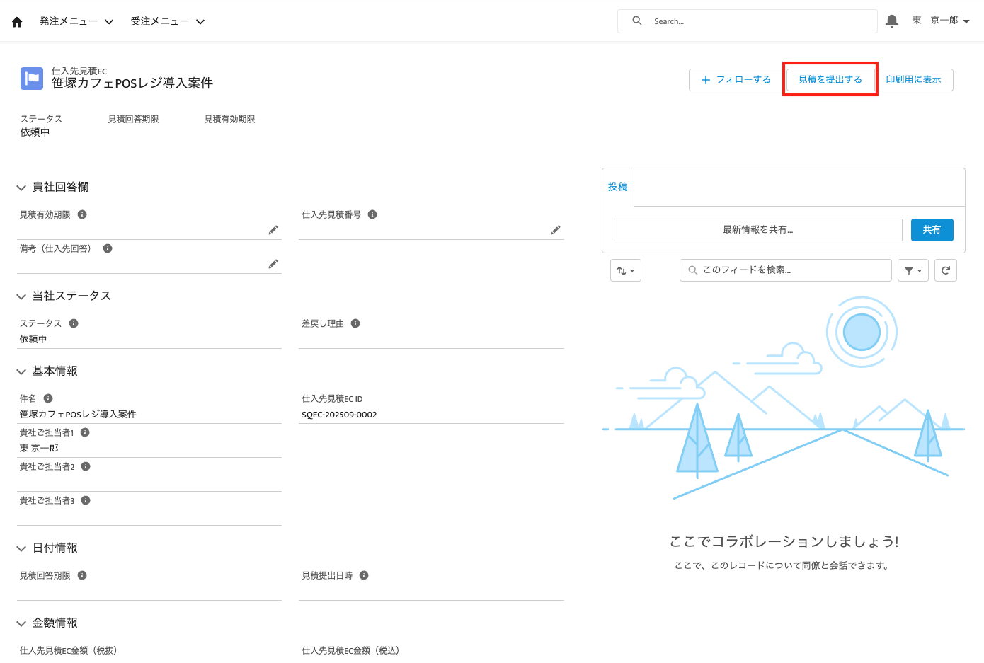Click 見積を提出する button
Viewport: 984px width, 663px height.
830,80
